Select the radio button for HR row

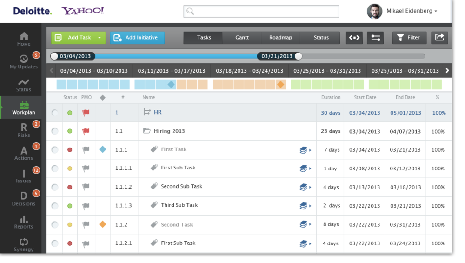[55, 113]
